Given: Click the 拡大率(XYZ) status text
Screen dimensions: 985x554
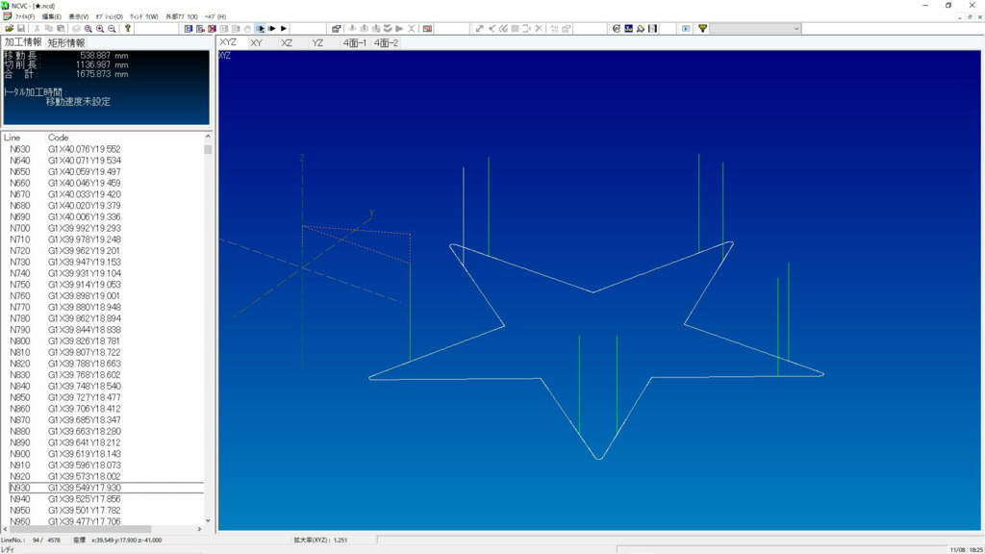Looking at the screenshot, I should [x=320, y=540].
